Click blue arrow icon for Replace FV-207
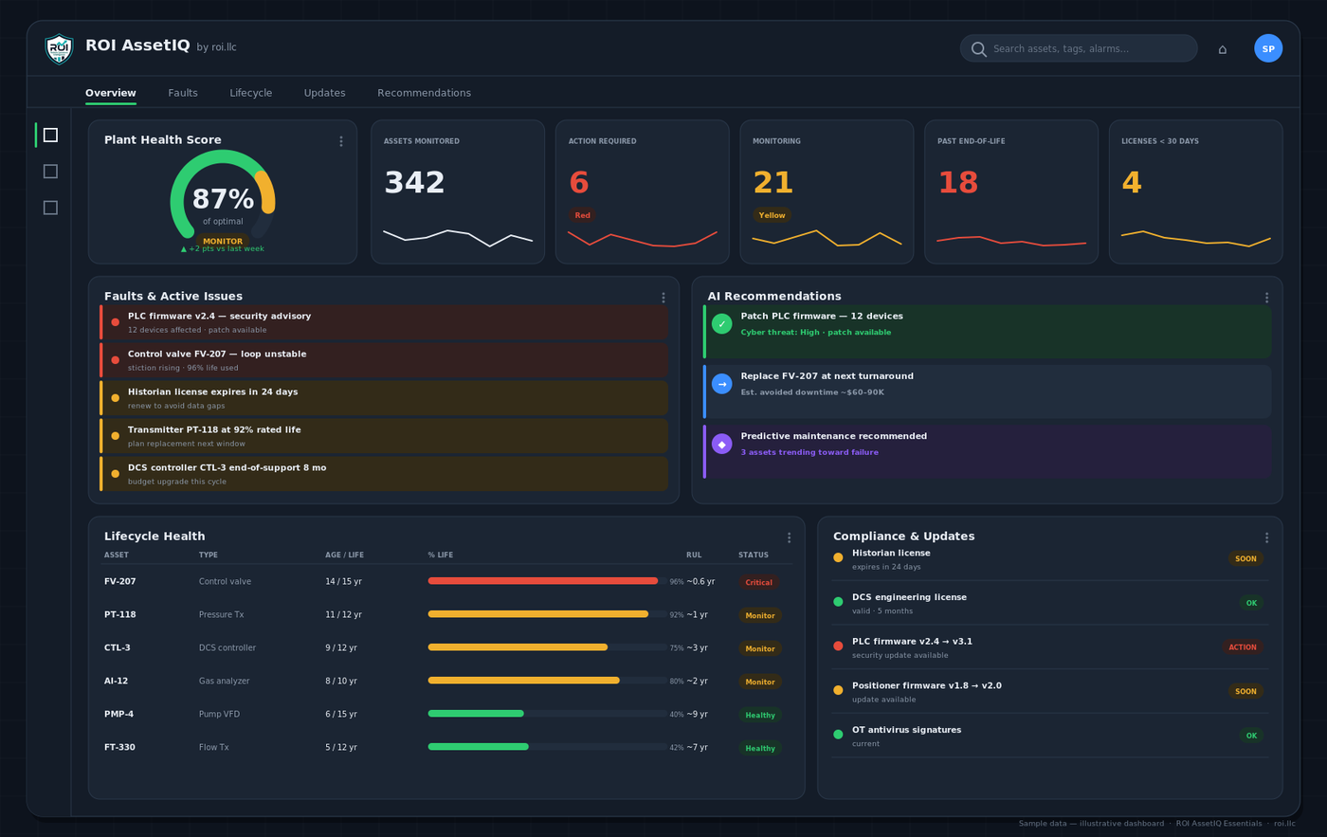The height and width of the screenshot is (837, 1327). click(x=722, y=384)
